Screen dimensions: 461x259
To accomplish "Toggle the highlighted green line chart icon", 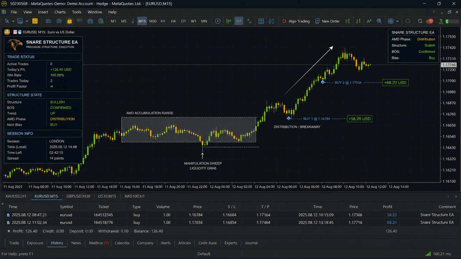I will point(239,21).
